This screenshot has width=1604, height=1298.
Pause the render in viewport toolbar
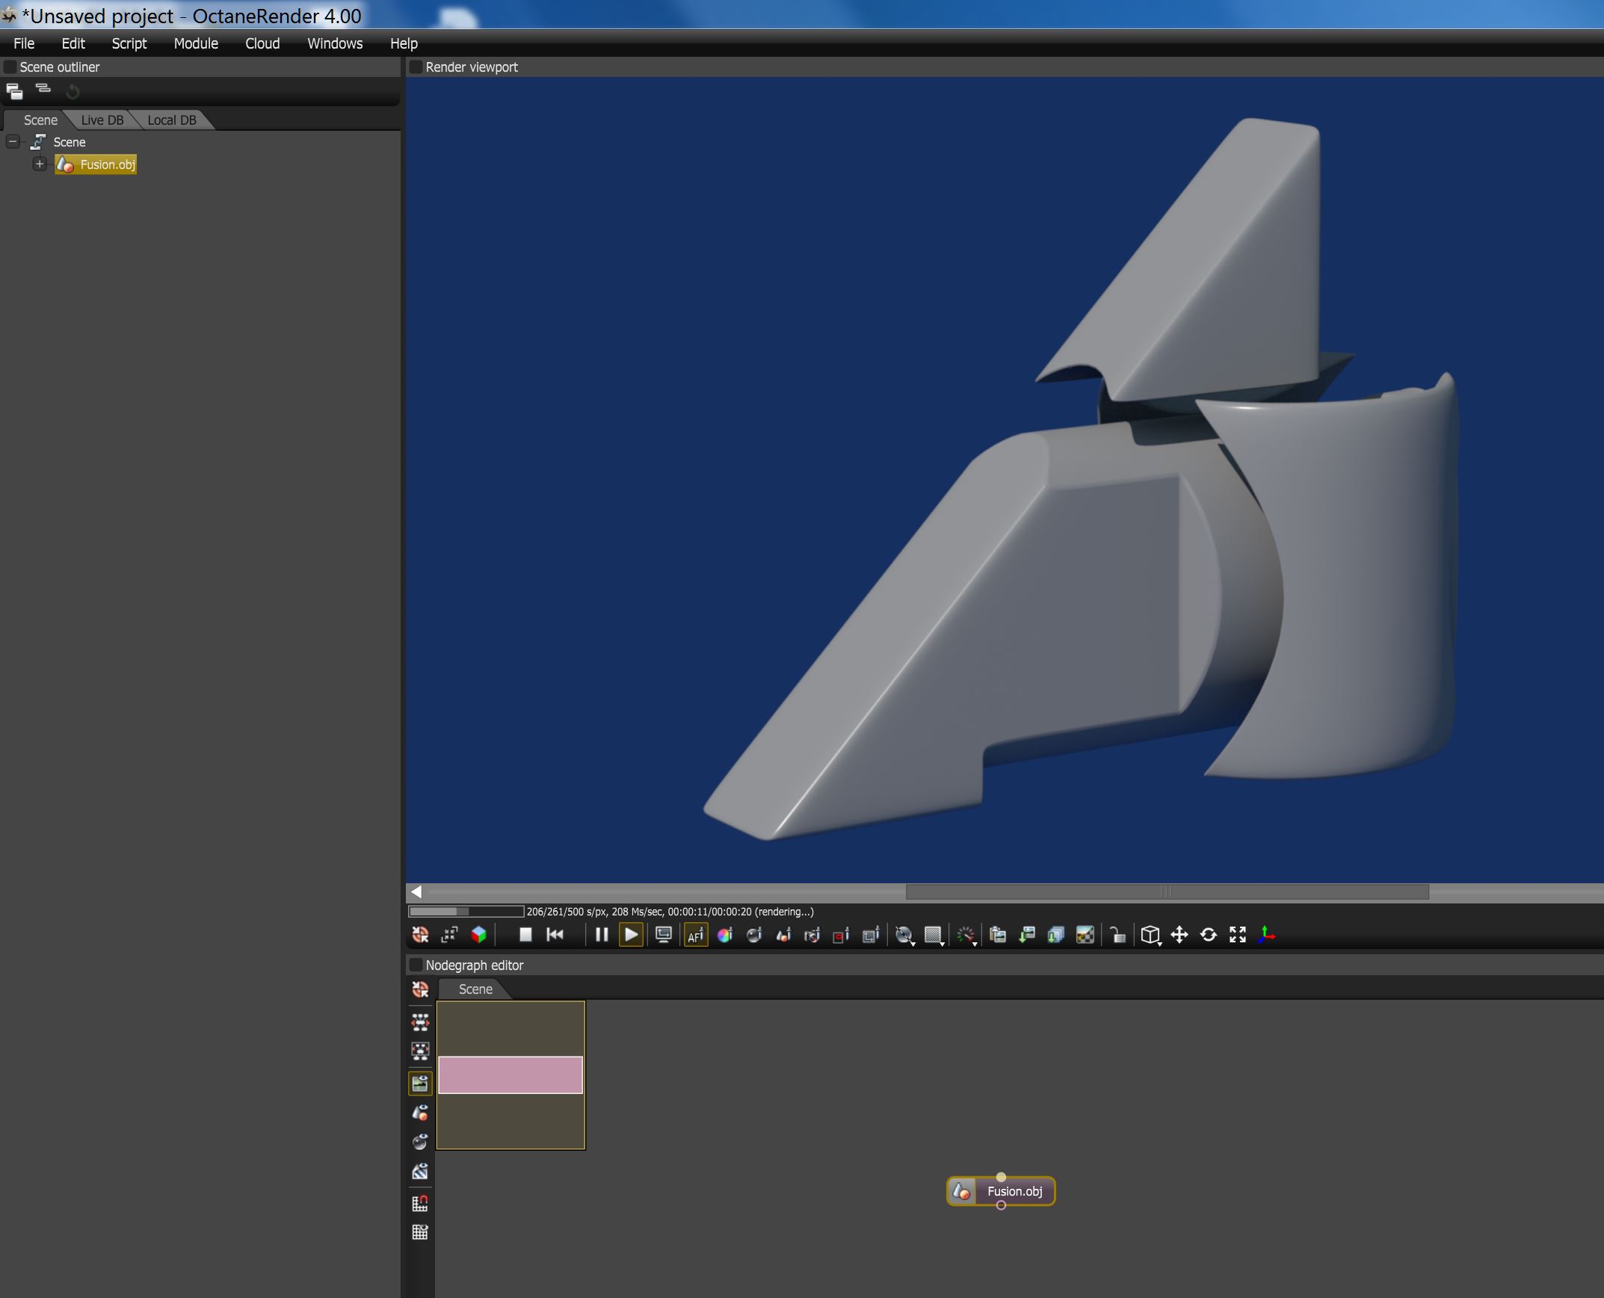(x=601, y=935)
